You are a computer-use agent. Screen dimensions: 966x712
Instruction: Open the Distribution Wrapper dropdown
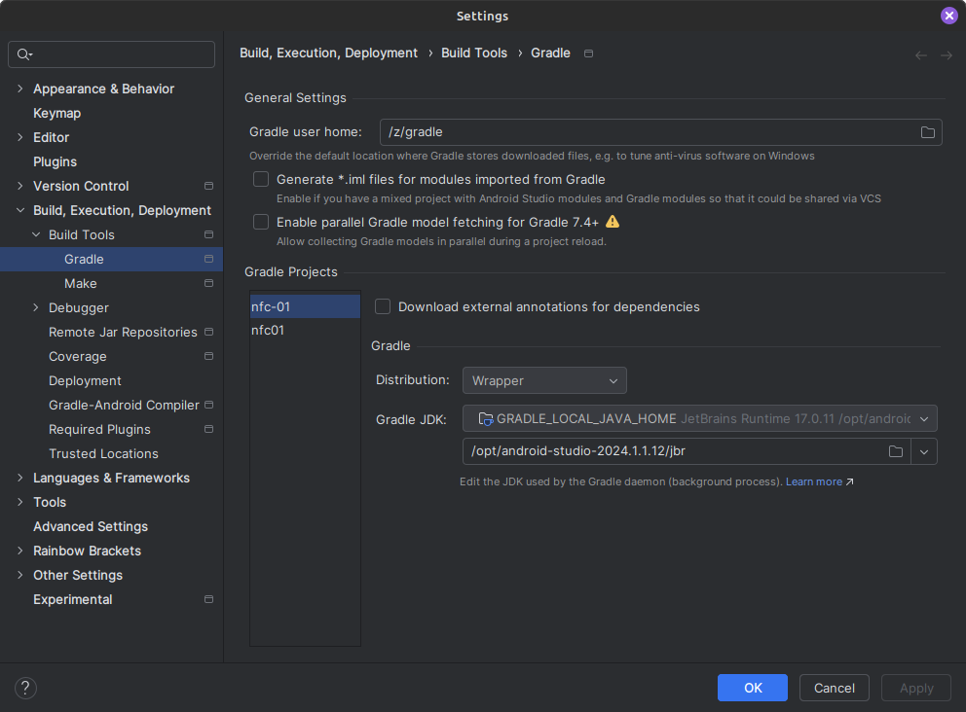pyautogui.click(x=543, y=380)
